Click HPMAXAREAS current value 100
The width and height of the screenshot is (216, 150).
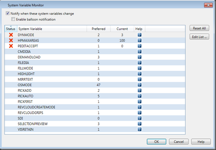[122, 40]
